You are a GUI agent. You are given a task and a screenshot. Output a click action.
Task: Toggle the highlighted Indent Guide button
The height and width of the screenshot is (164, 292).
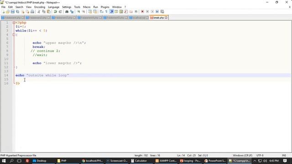pos(111,11)
